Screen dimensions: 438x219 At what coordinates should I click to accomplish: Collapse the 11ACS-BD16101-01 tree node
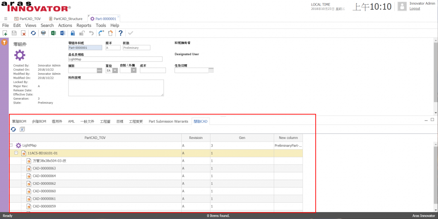pos(16,153)
